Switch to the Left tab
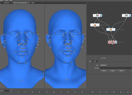This screenshot has width=132, height=95. pos(90,61)
